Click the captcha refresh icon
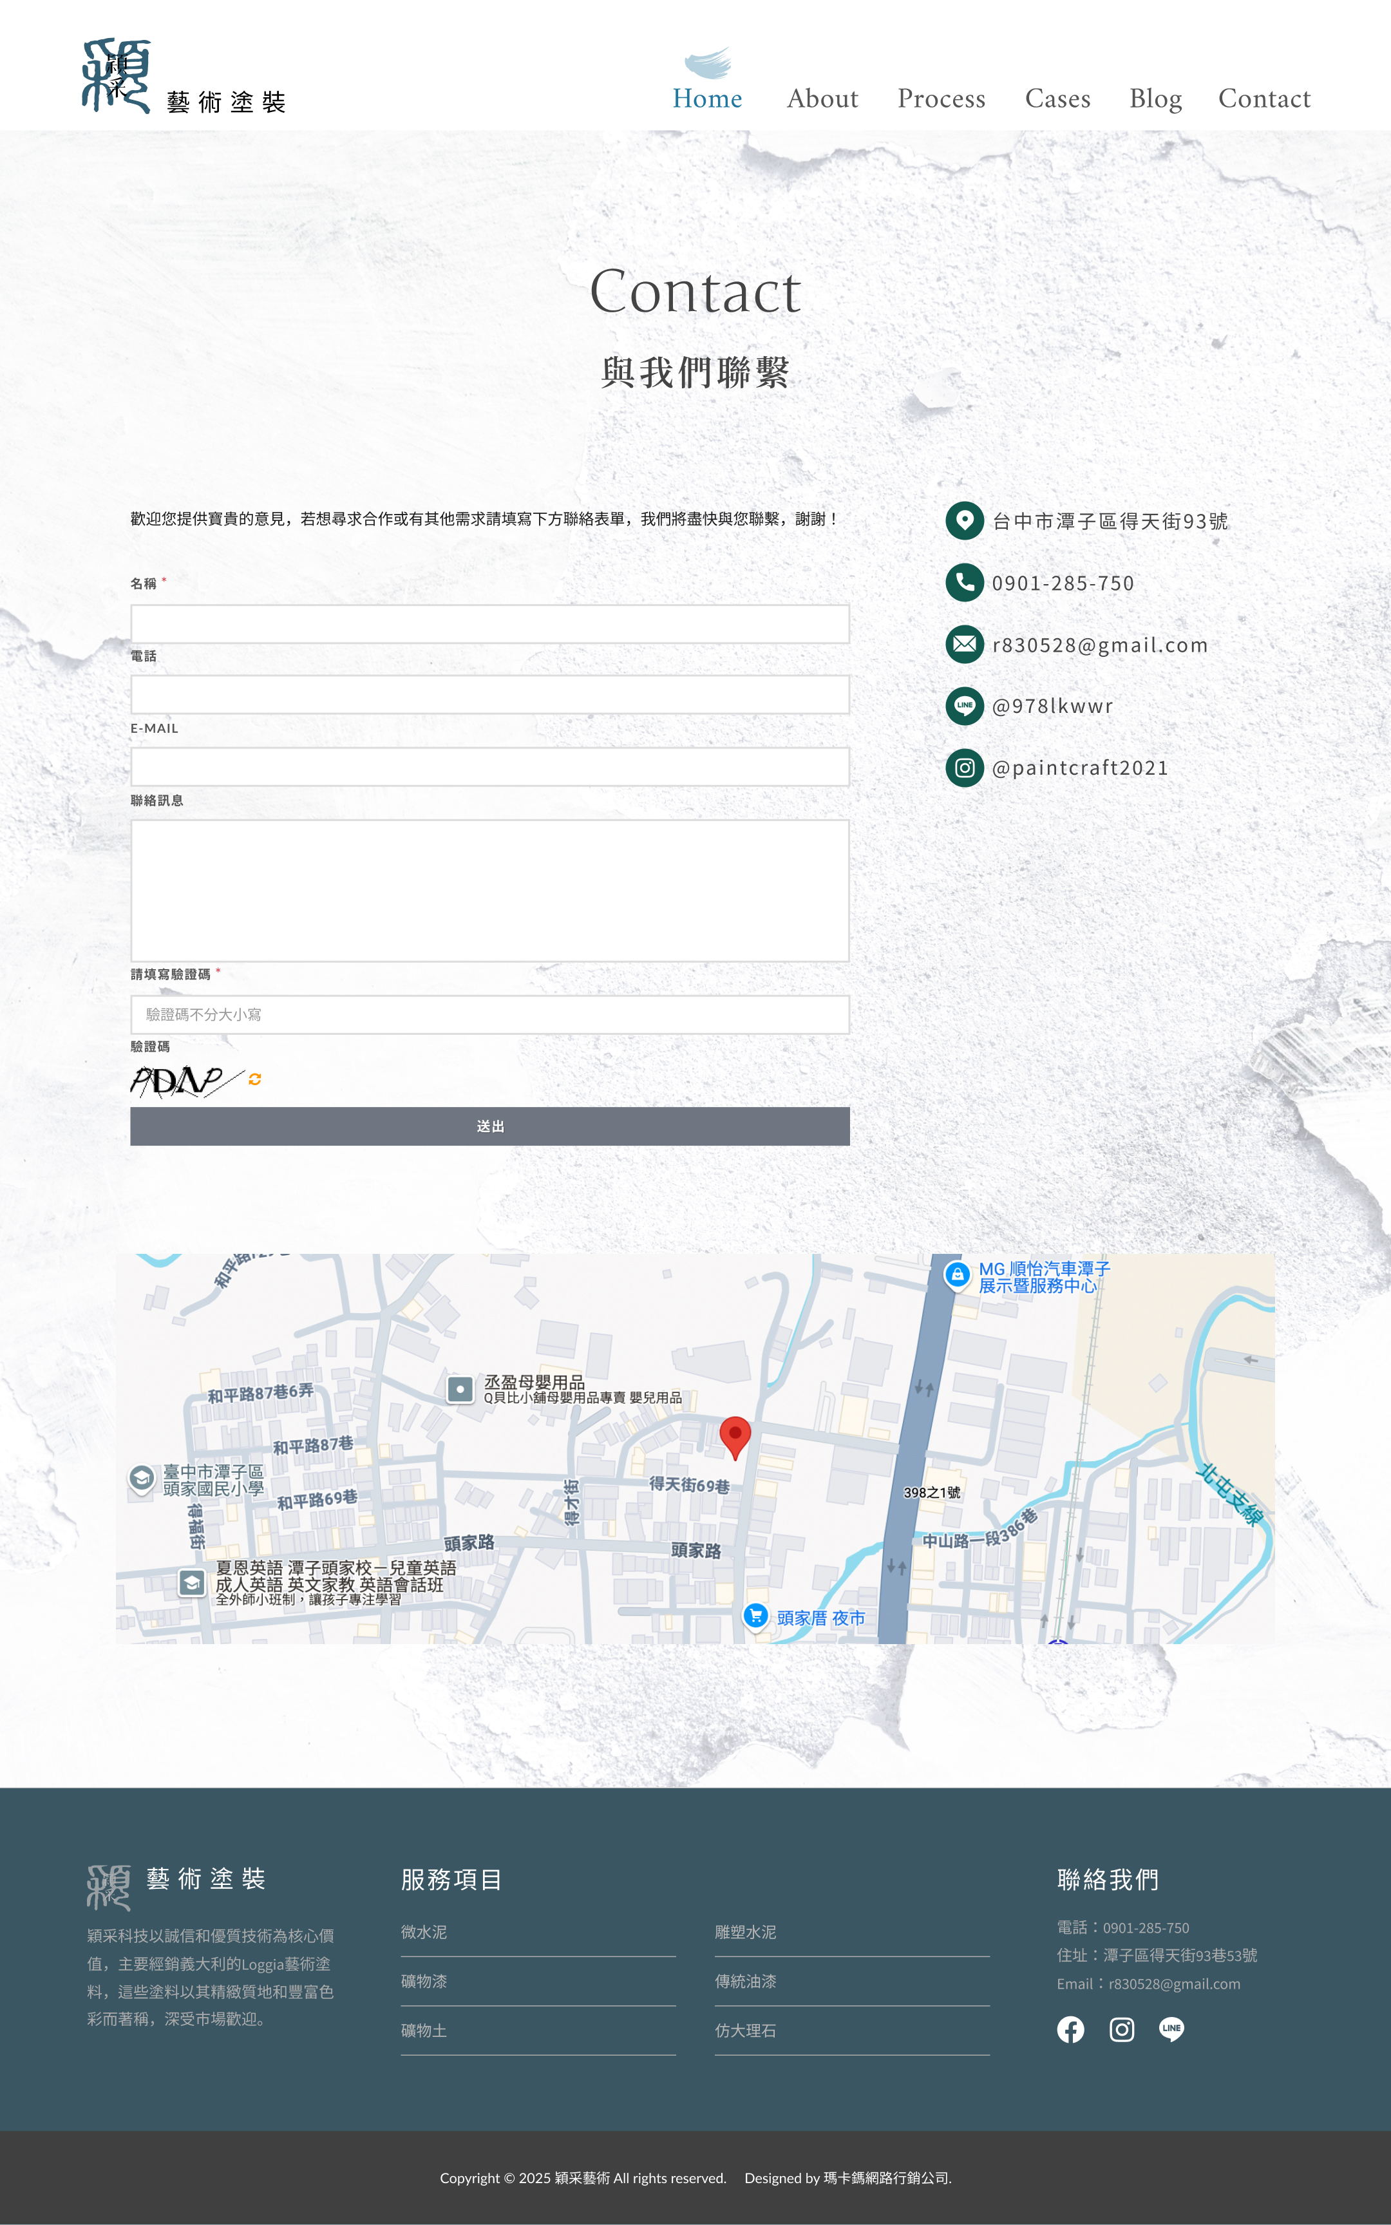This screenshot has height=2225, width=1391. click(255, 1080)
